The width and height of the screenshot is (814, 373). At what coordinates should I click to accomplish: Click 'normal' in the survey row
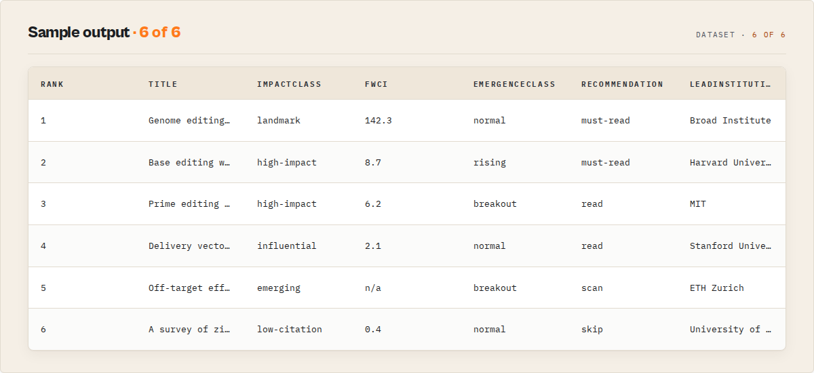coord(490,330)
